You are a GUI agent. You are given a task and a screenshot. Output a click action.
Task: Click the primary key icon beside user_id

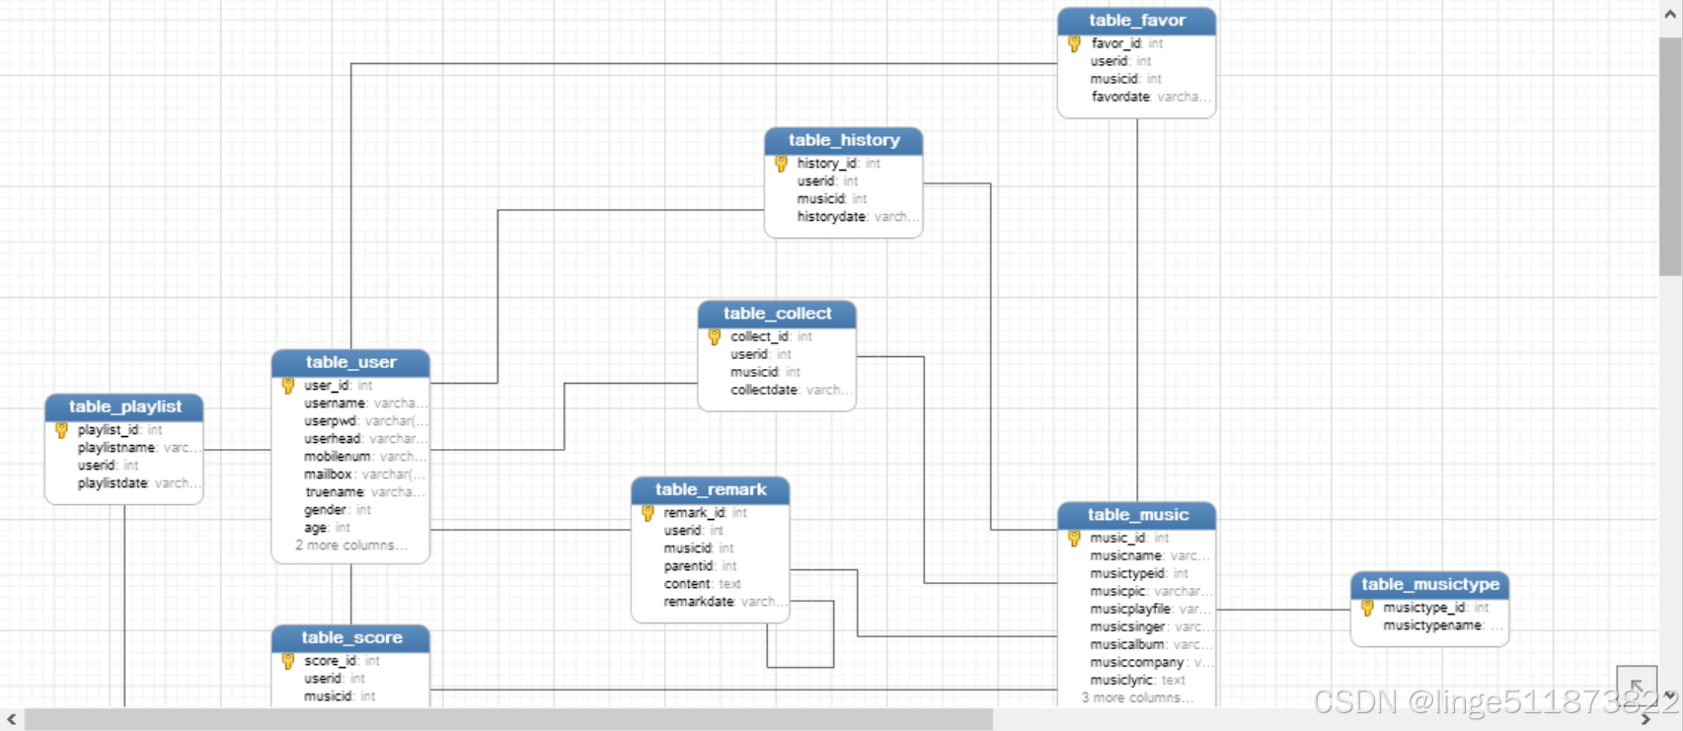pyautogui.click(x=288, y=386)
